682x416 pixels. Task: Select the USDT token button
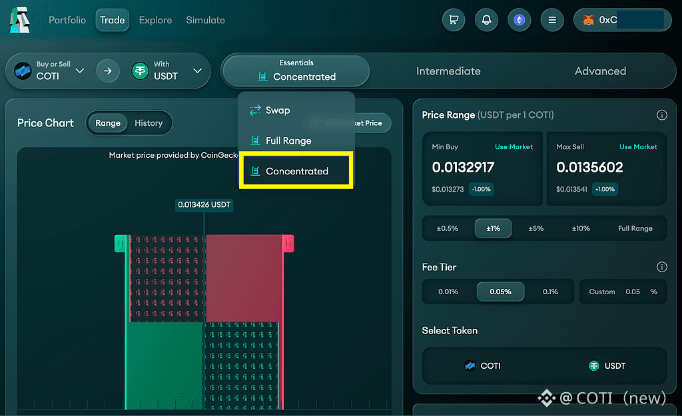[x=607, y=366]
